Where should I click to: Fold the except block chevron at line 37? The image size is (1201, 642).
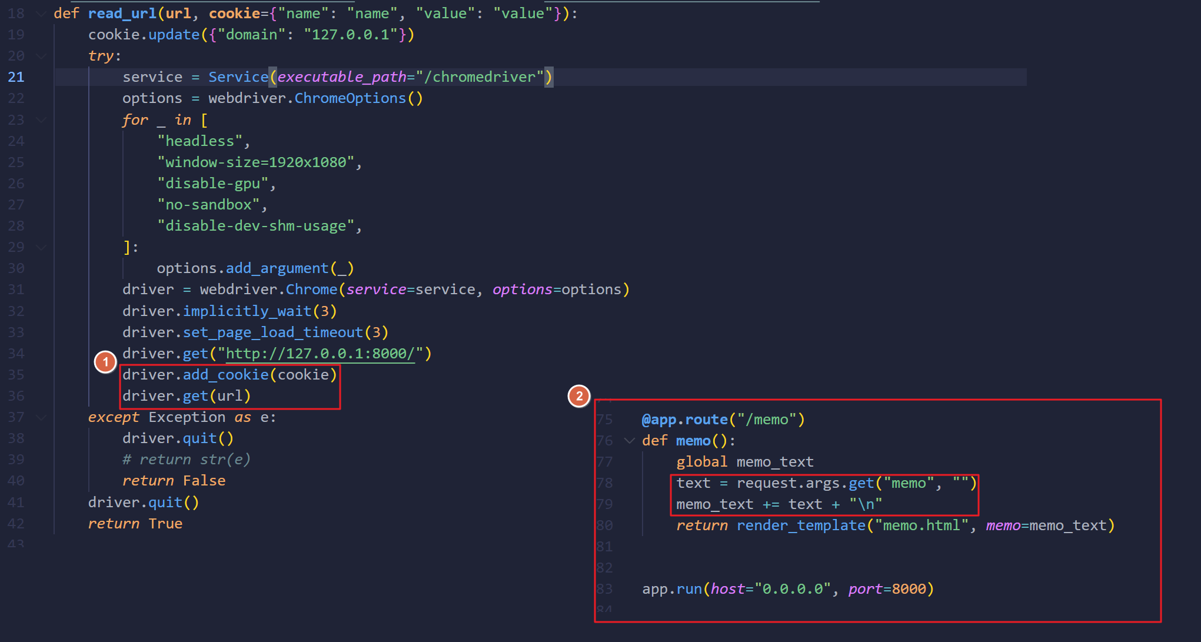[x=41, y=417]
